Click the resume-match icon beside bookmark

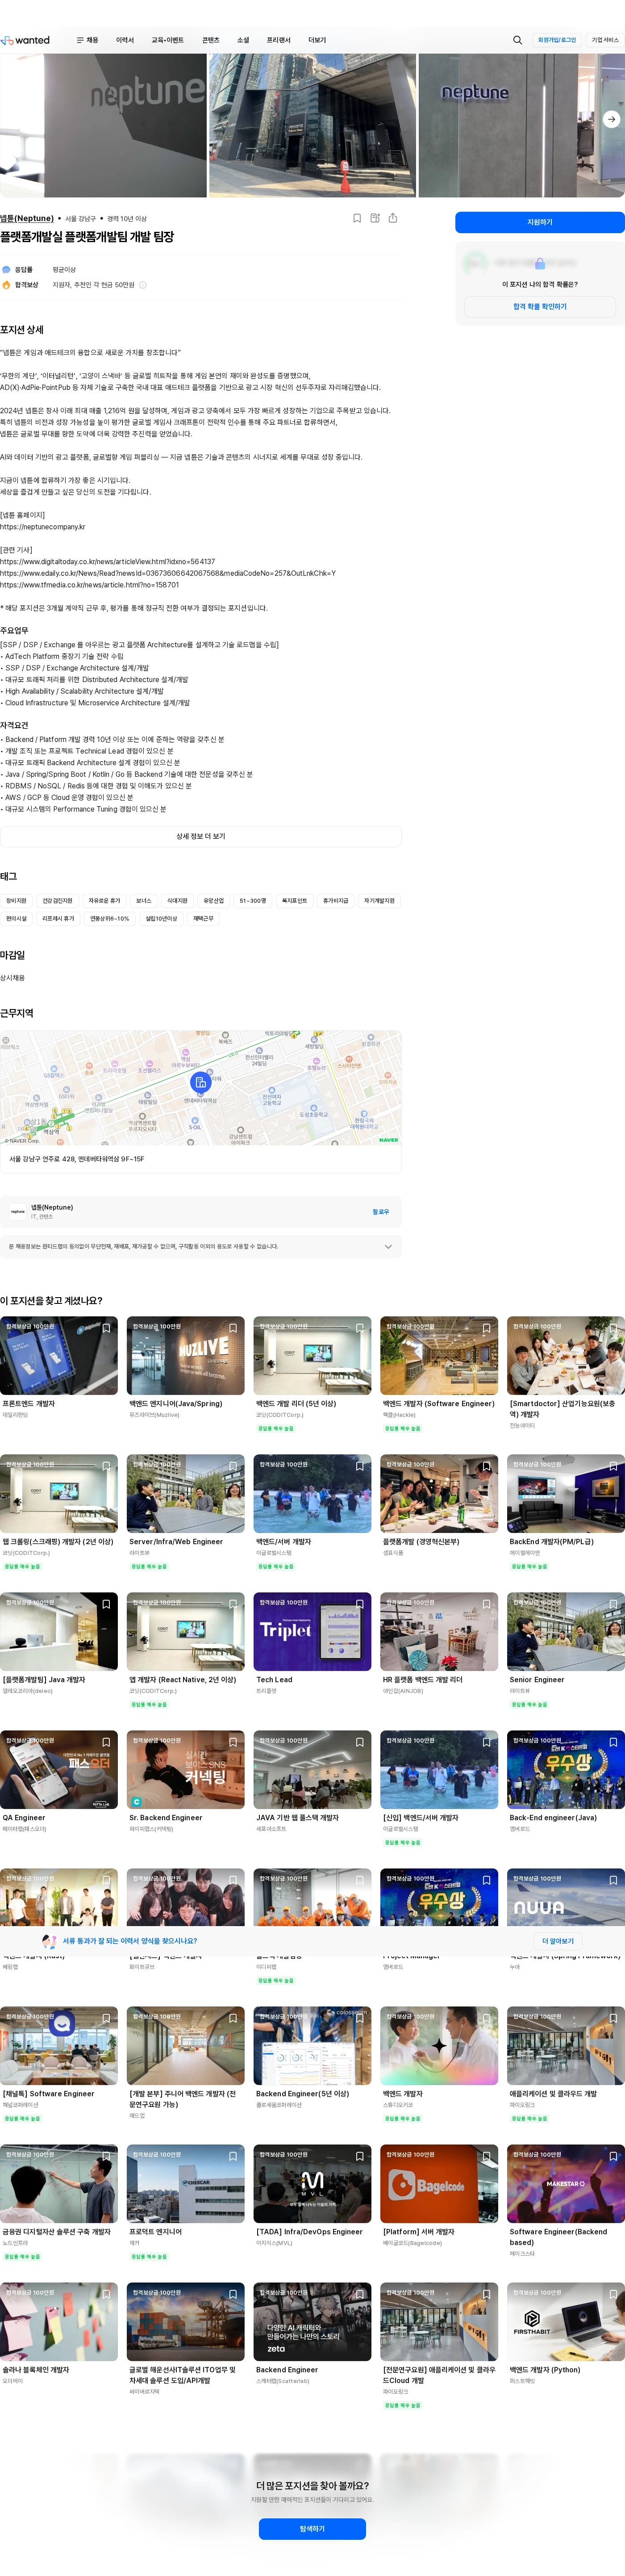click(375, 218)
